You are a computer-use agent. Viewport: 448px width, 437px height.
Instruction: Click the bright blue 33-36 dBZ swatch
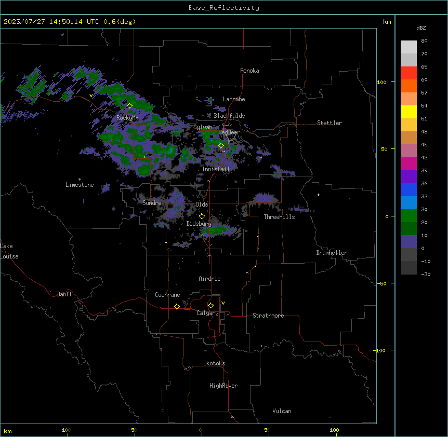409,189
